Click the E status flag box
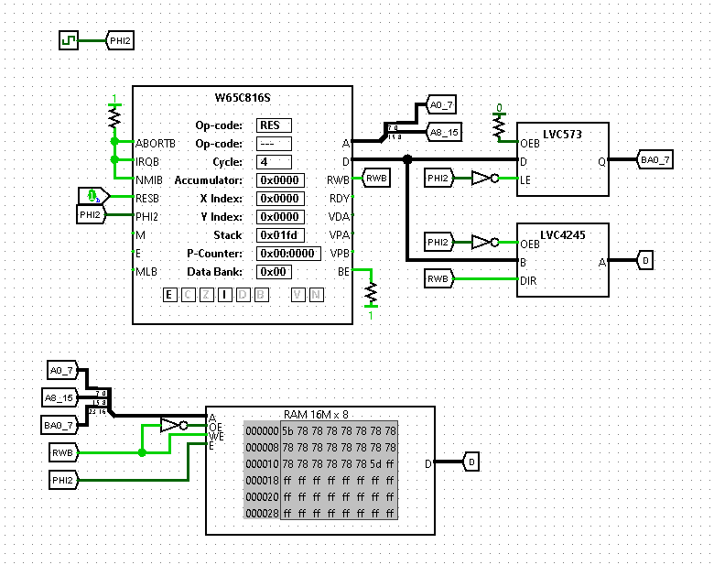 pos(169,294)
